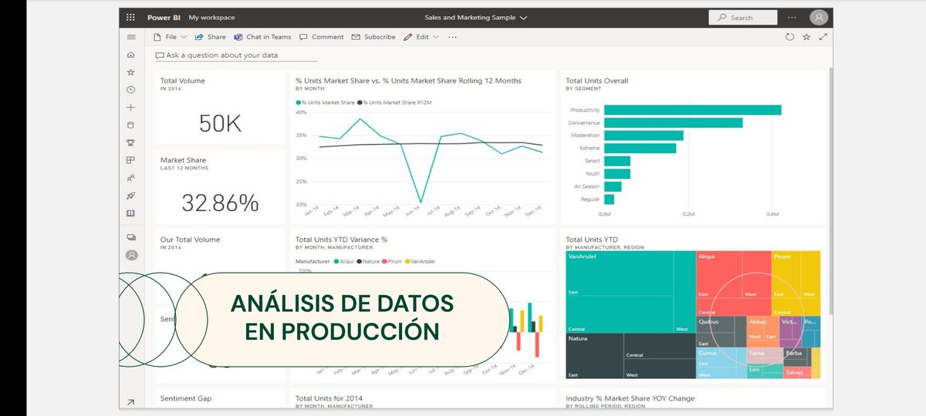
Task: Click the Power BI logo text
Action: tap(164, 17)
